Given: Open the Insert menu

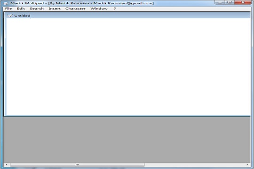Looking at the screenshot, I should [55, 9].
